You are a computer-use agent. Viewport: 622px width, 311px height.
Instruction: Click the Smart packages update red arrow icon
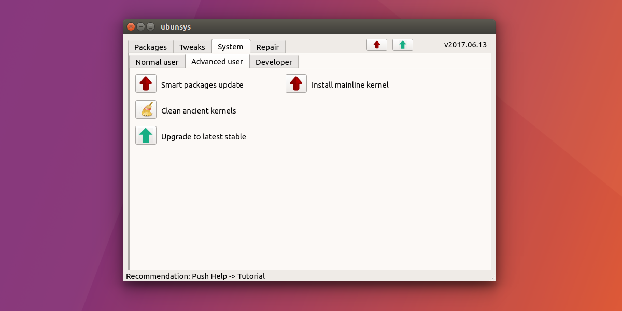point(146,83)
